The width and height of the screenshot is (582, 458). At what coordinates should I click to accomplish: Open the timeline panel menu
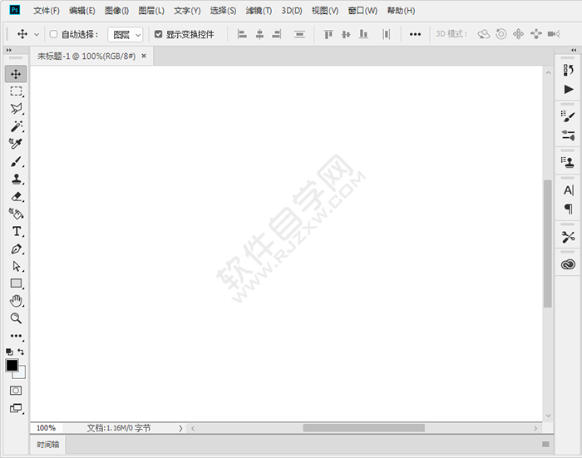(545, 444)
